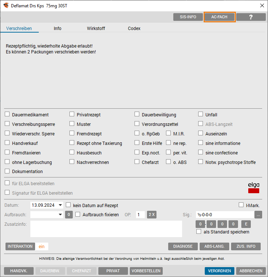Toggle the Handverkauf checkbox
Viewport: 268px width, 277px height.
click(x=7, y=143)
